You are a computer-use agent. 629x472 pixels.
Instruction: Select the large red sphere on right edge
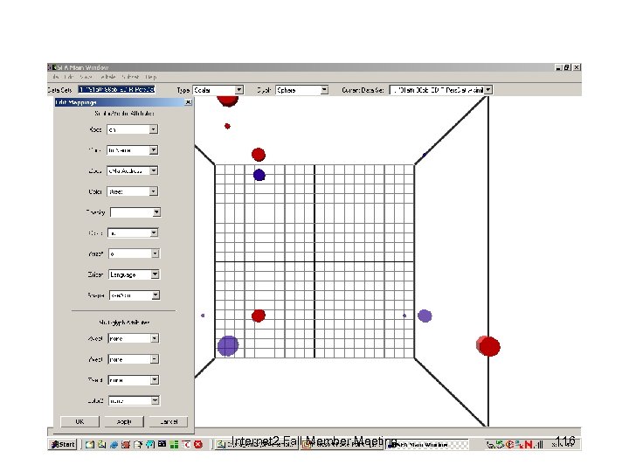488,346
